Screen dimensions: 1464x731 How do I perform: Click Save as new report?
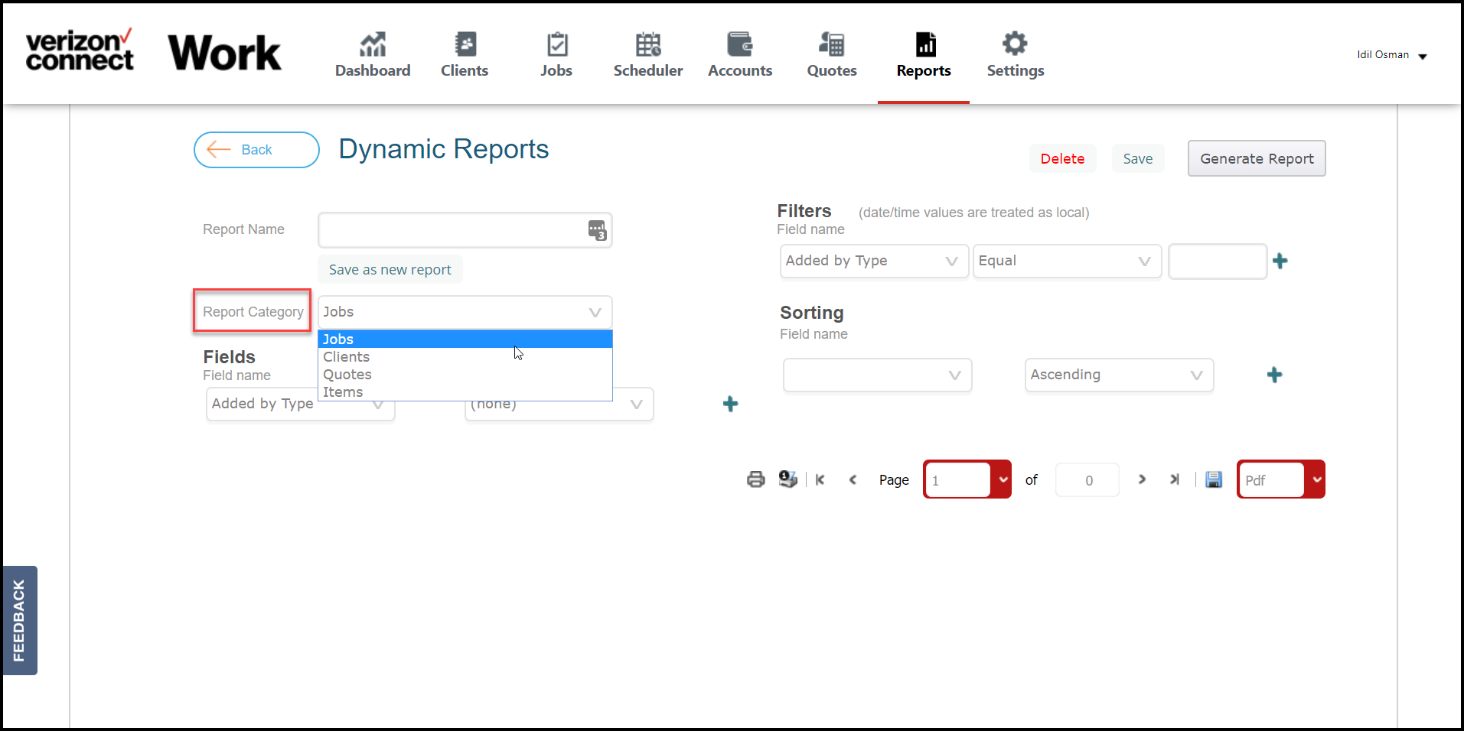click(x=390, y=269)
